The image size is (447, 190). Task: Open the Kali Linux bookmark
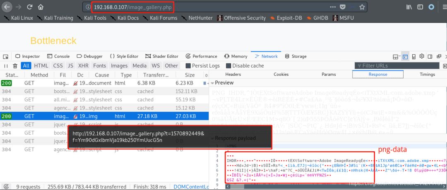pyautogui.click(x=19, y=18)
